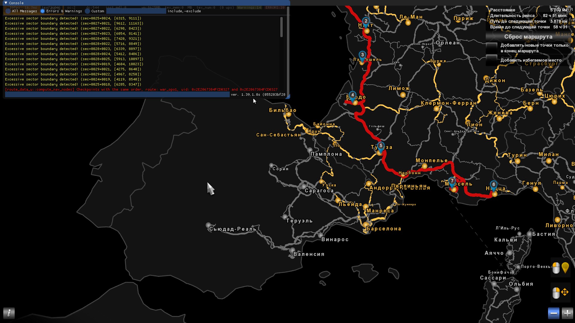This screenshot has width=575, height=323.
Task: Click the Сория grey city marker
Action: coord(271,165)
